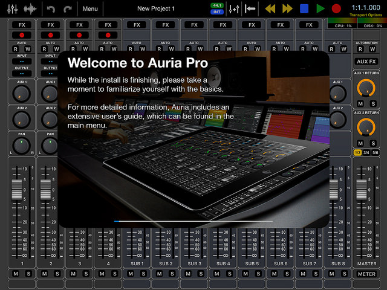The image size is (387, 290).
Task: Mute AUX 2 RETURN
Action: pos(360,143)
